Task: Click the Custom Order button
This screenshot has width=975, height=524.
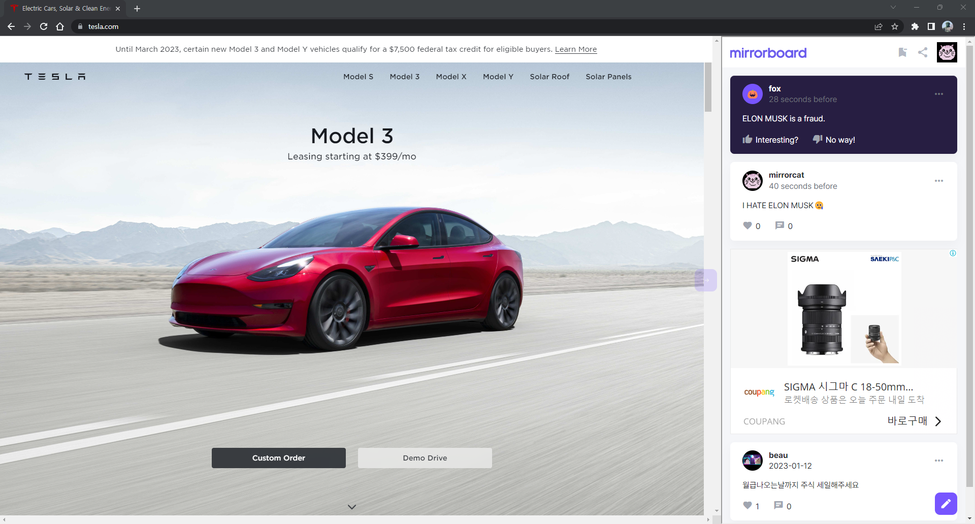Action: (x=279, y=458)
